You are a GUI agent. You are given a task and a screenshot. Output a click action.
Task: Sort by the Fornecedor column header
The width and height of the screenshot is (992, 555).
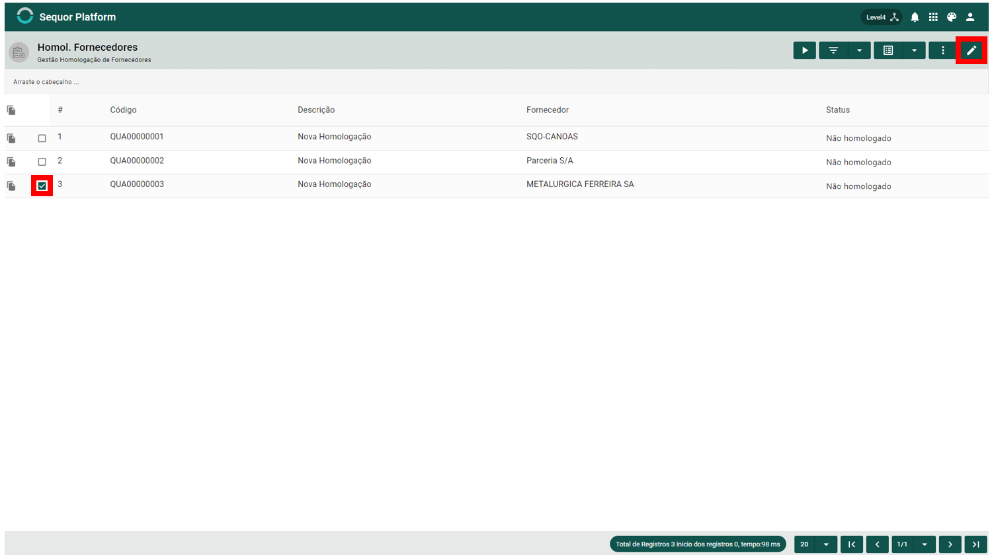[x=548, y=110]
